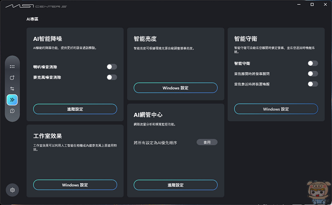Maximize the MSI Center window
Viewport: 332px width, 205px height.
pos(312,4)
